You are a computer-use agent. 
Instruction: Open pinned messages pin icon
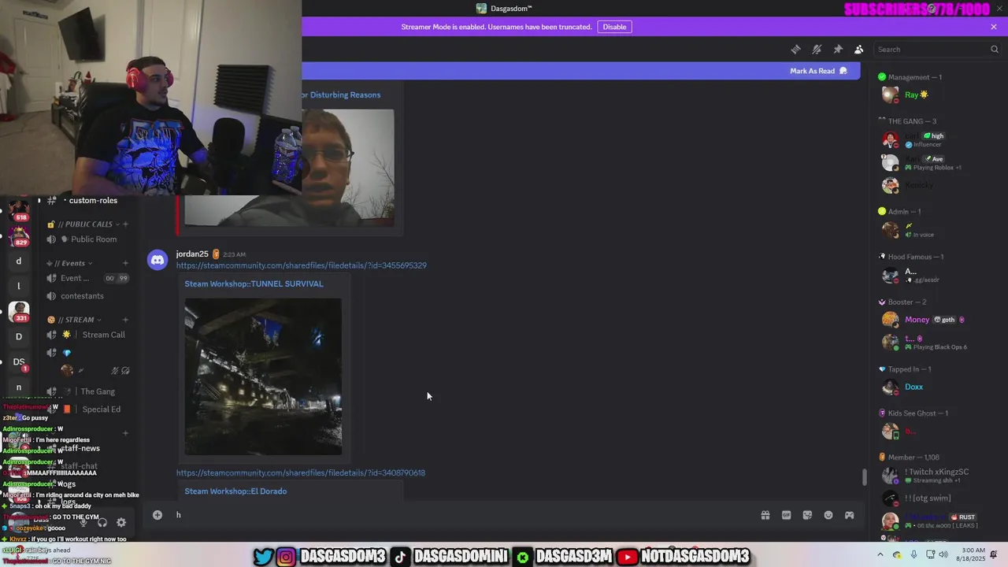coord(838,50)
